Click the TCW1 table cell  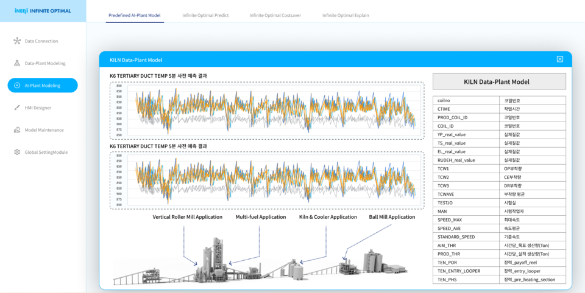point(466,168)
